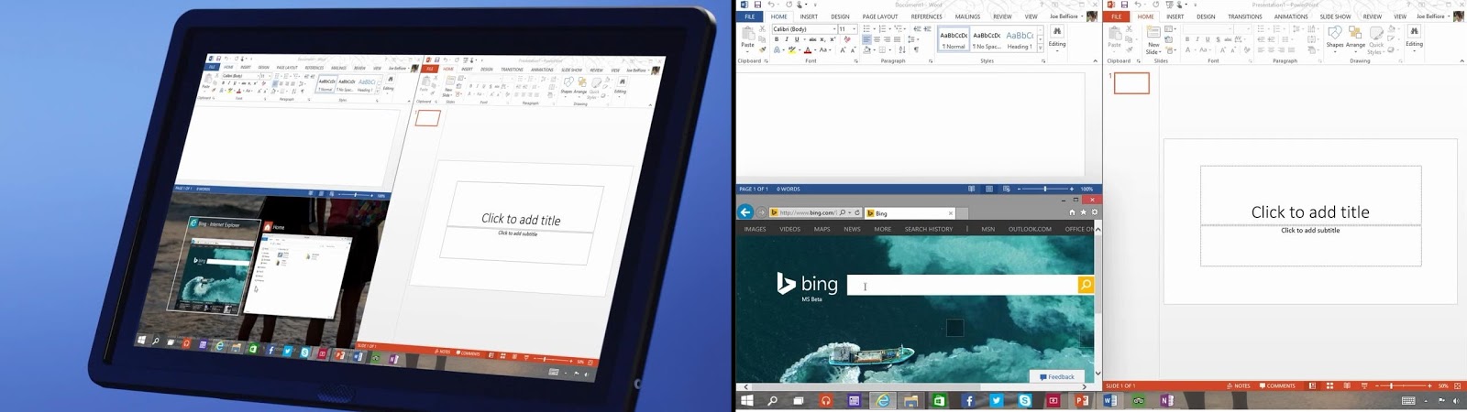Switch to Word's INSERT tab
Image resolution: width=1467 pixels, height=412 pixels.
pyautogui.click(x=809, y=16)
